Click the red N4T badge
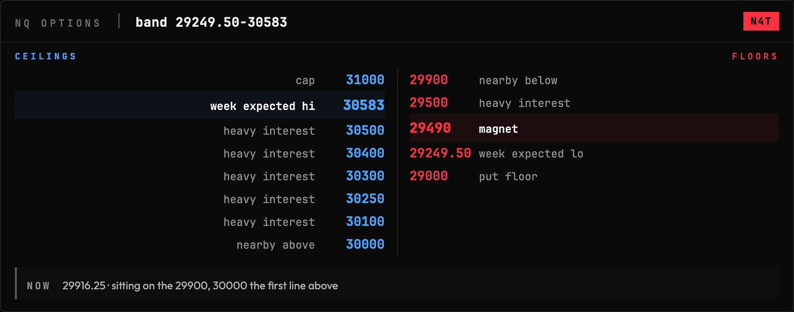 [x=761, y=21]
